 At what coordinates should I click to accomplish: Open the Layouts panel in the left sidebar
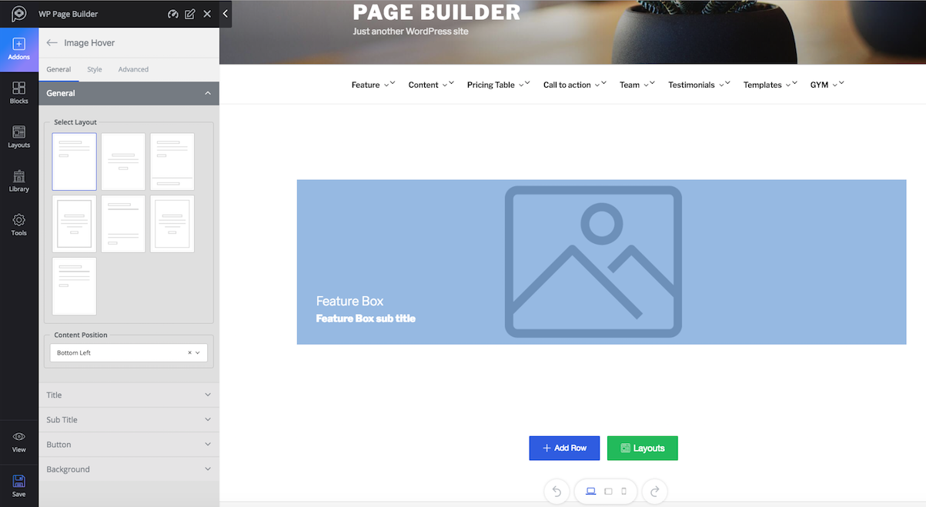pyautogui.click(x=19, y=137)
